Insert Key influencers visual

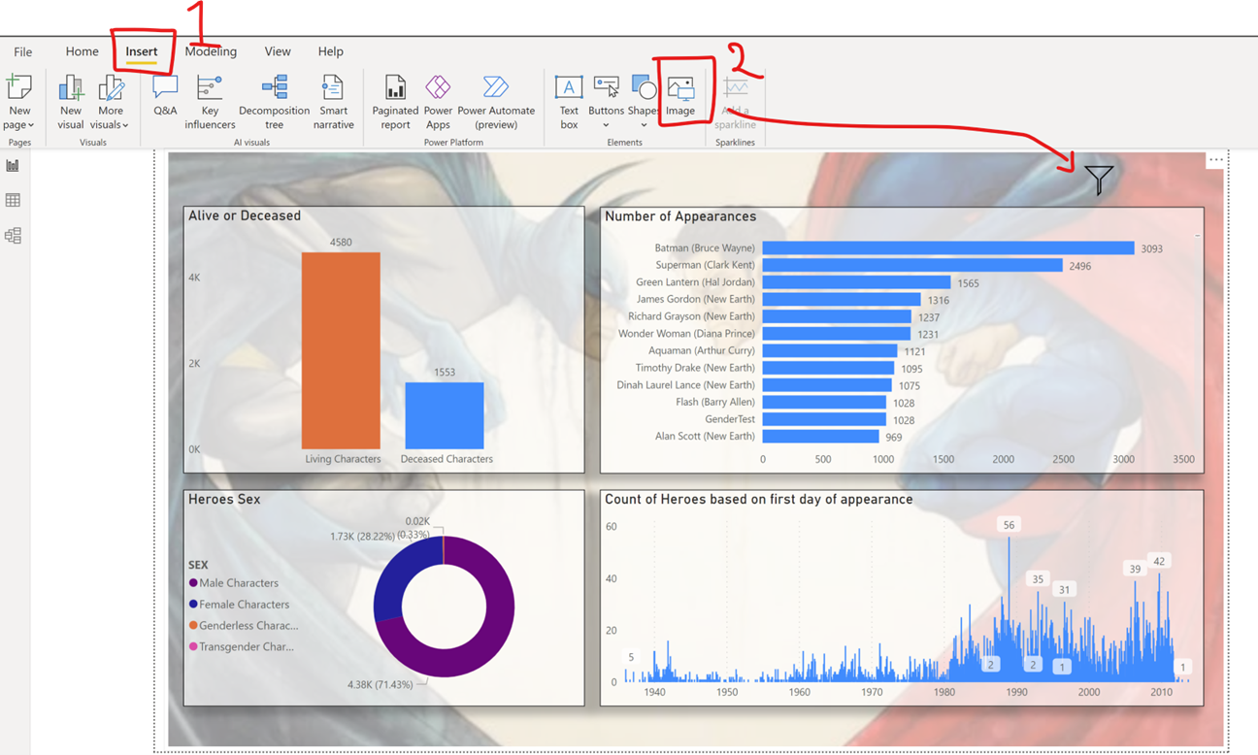(x=210, y=102)
